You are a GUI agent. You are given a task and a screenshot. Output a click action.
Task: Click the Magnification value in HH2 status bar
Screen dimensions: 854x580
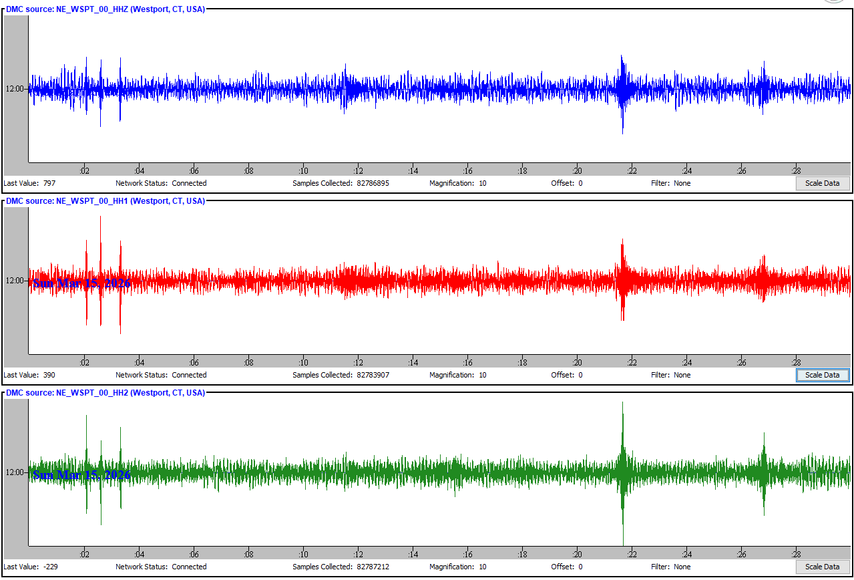click(482, 567)
